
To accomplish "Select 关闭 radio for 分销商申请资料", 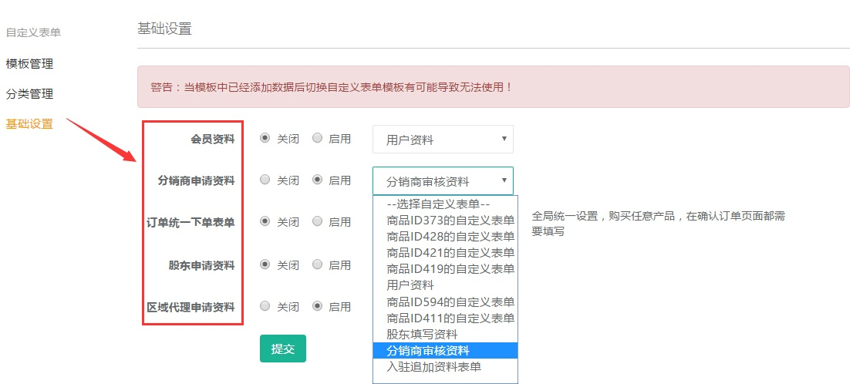I will [265, 180].
